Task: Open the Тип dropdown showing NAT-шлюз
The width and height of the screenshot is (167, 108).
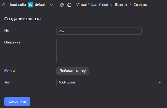Action: click(x=110, y=82)
